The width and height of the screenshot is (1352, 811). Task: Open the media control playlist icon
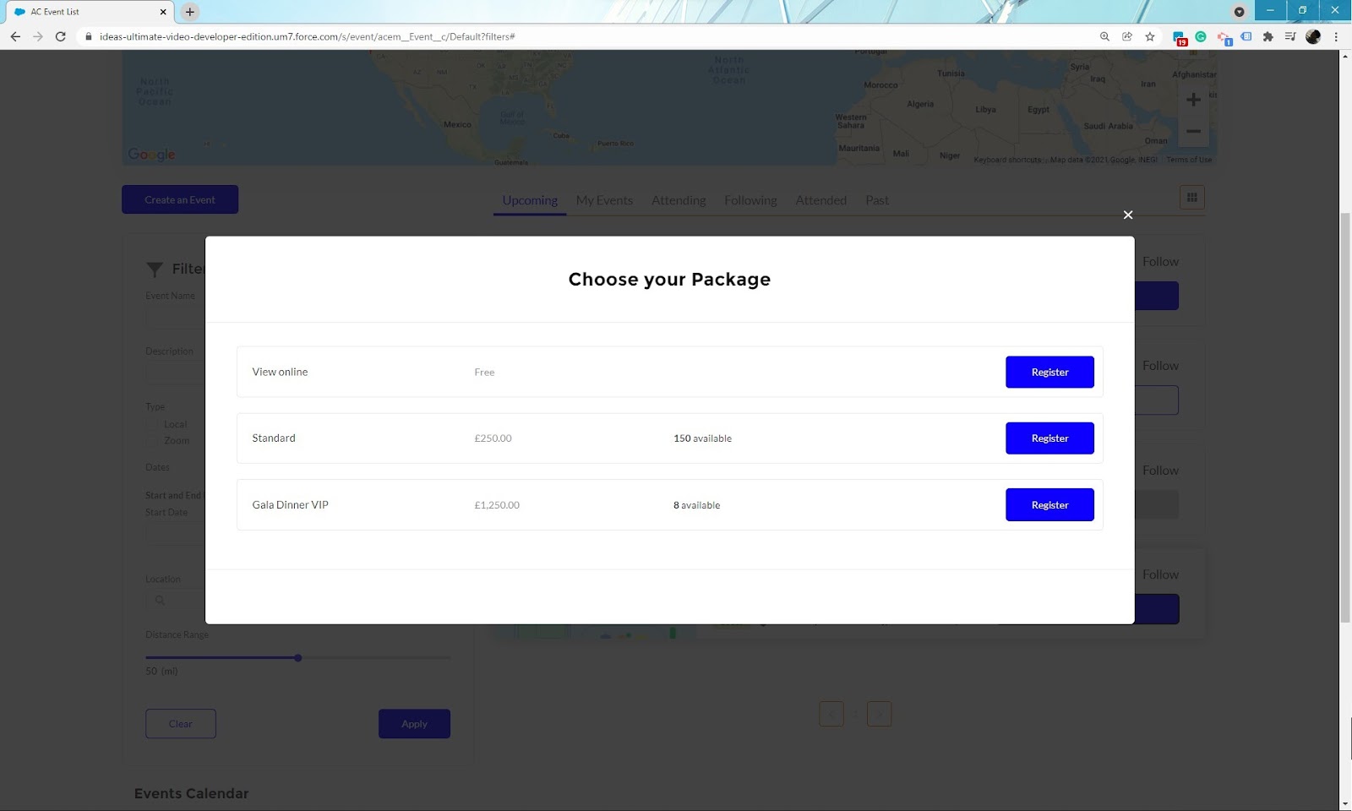[1290, 36]
